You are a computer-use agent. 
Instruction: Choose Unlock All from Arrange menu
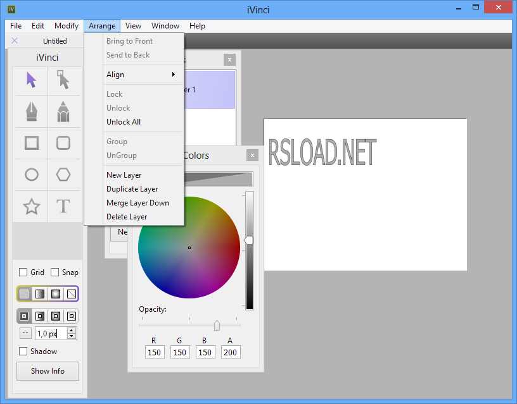click(x=143, y=122)
